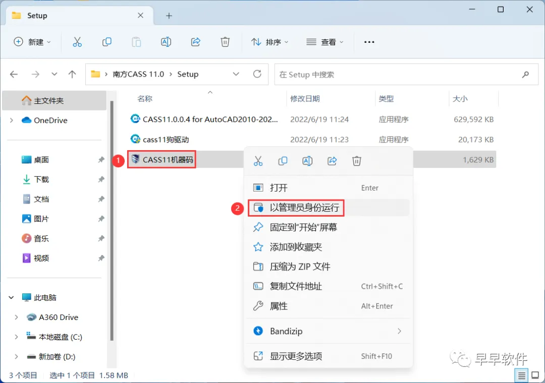Open 桌面 in the navigation pane

(41, 160)
